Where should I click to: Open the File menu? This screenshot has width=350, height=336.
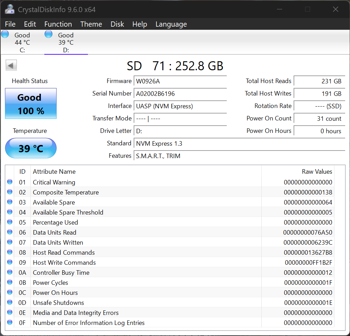[x=10, y=24]
